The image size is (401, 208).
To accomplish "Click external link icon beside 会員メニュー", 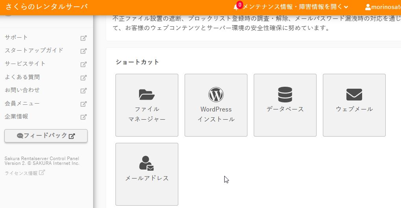I will 83,104.
